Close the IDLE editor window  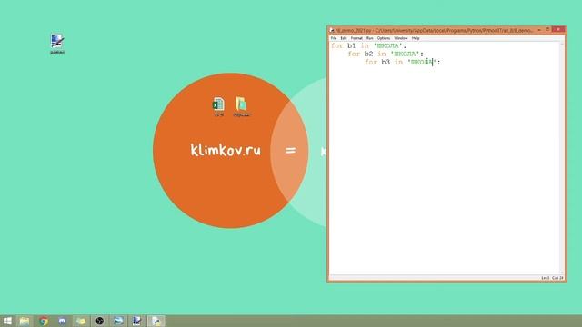[x=558, y=29]
